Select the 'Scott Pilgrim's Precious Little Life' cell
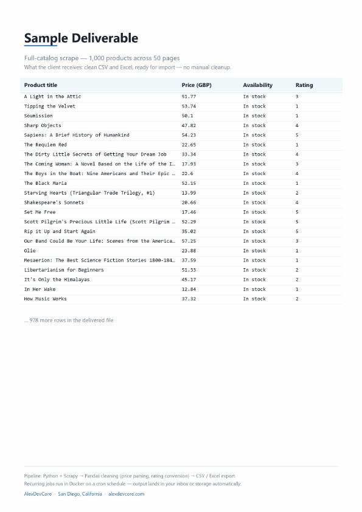Image resolution: width=362 pixels, height=512 pixels. click(100, 222)
